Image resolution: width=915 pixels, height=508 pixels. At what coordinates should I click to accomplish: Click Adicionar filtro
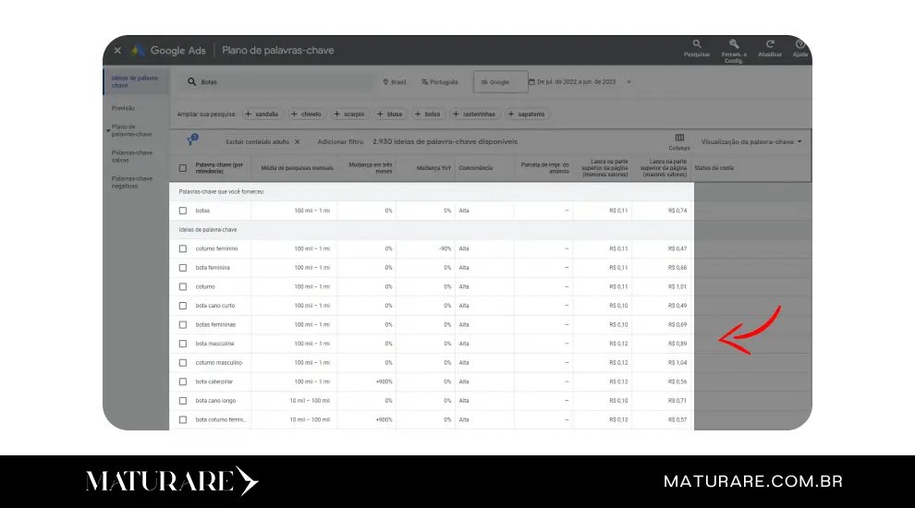pos(340,141)
